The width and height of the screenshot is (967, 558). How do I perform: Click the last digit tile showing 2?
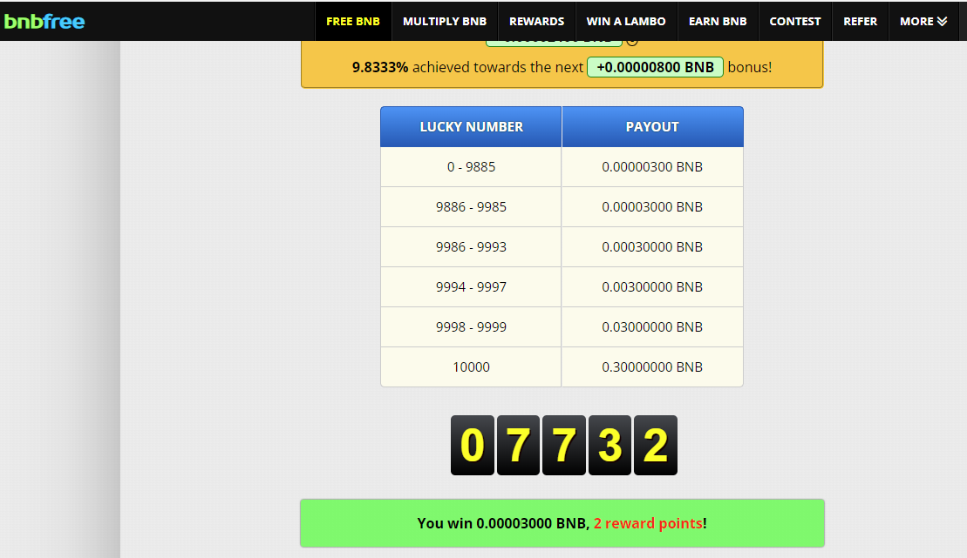coord(655,445)
